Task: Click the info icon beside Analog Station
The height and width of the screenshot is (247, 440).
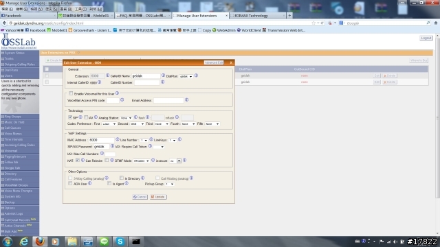Action: point(135,117)
